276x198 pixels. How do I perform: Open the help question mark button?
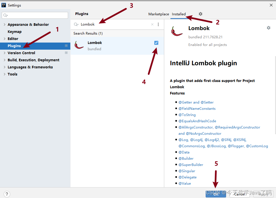click(x=7, y=194)
